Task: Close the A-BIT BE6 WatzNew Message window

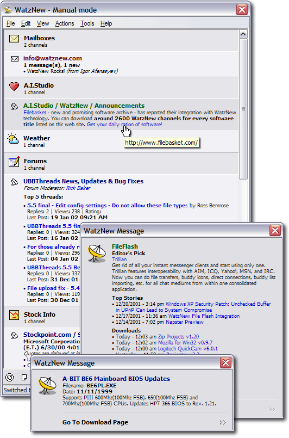Action: point(225,363)
